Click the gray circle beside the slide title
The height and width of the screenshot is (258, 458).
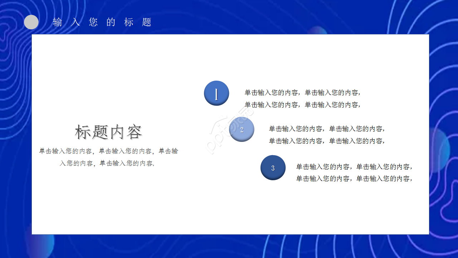pos(31,22)
